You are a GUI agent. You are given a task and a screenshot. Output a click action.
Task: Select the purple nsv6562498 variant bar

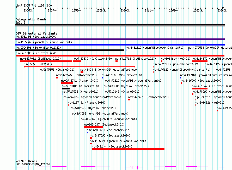coord(120,39)
